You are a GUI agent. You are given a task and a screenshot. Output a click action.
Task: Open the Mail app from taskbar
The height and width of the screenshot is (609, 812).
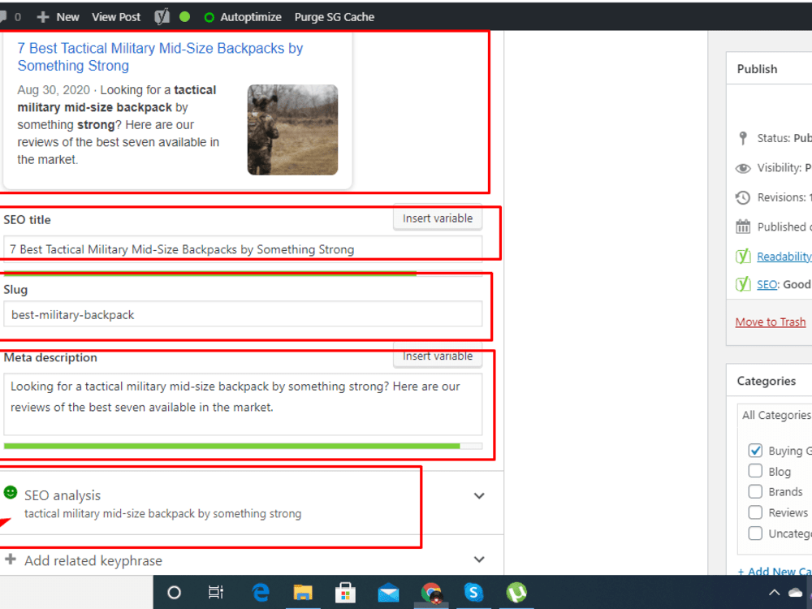[x=388, y=593]
